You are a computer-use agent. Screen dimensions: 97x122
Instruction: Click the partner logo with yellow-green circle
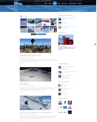click(x=65, y=112)
